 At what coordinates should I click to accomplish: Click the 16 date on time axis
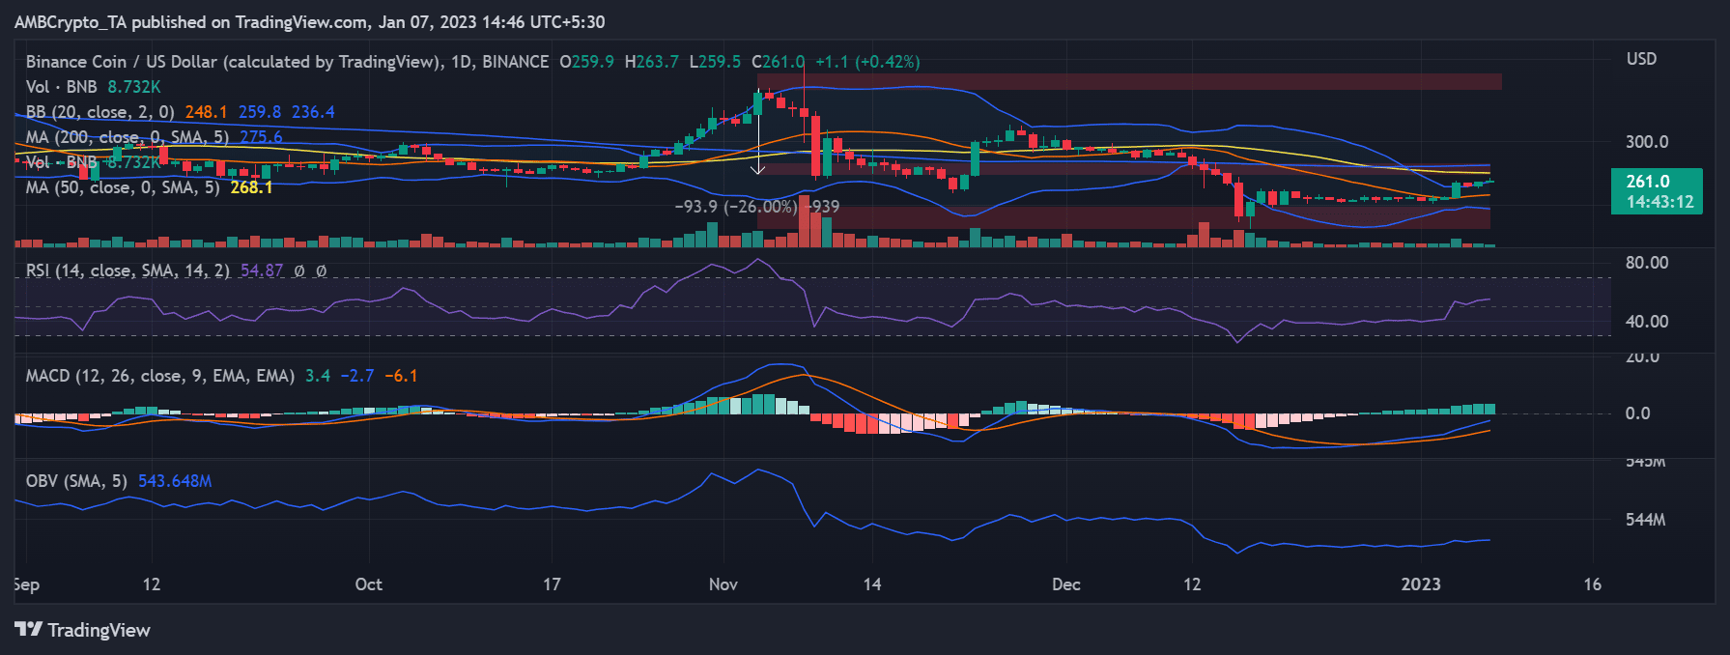point(1593,584)
